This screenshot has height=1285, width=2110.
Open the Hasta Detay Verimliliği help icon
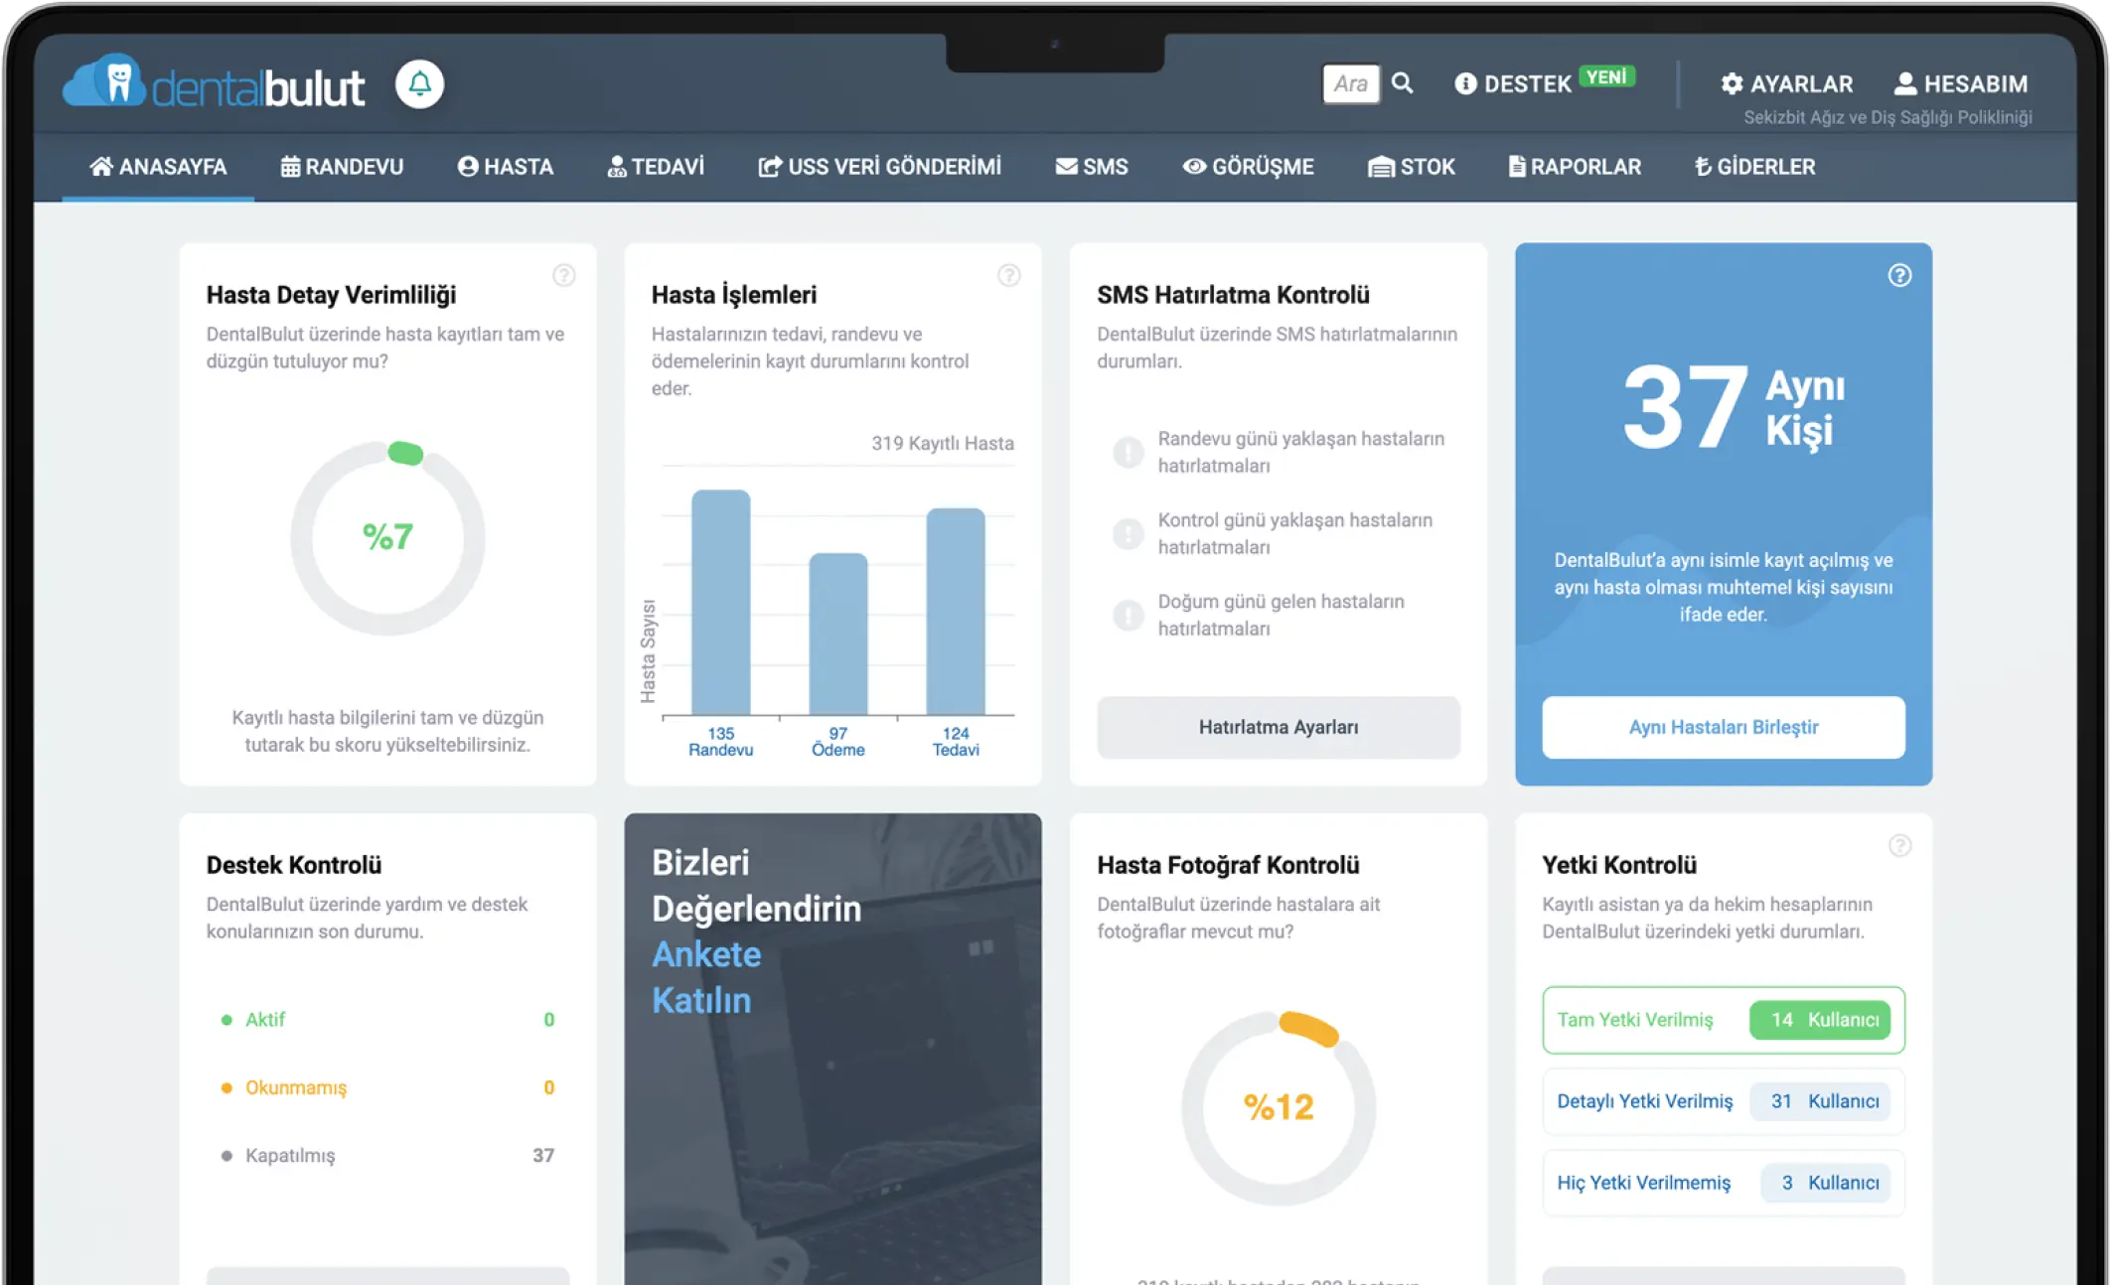click(565, 276)
